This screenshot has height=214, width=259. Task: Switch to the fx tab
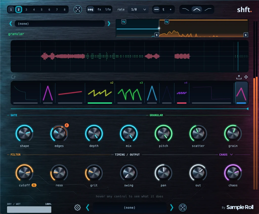[x=99, y=9]
